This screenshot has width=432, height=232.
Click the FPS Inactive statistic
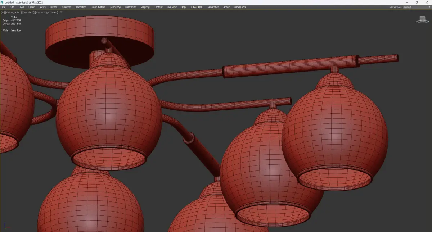(x=12, y=31)
